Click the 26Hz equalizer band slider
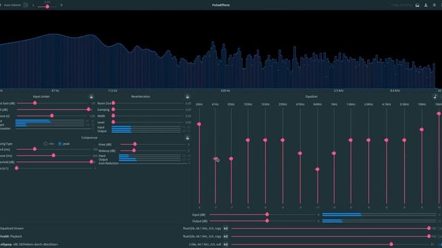 tap(200, 156)
